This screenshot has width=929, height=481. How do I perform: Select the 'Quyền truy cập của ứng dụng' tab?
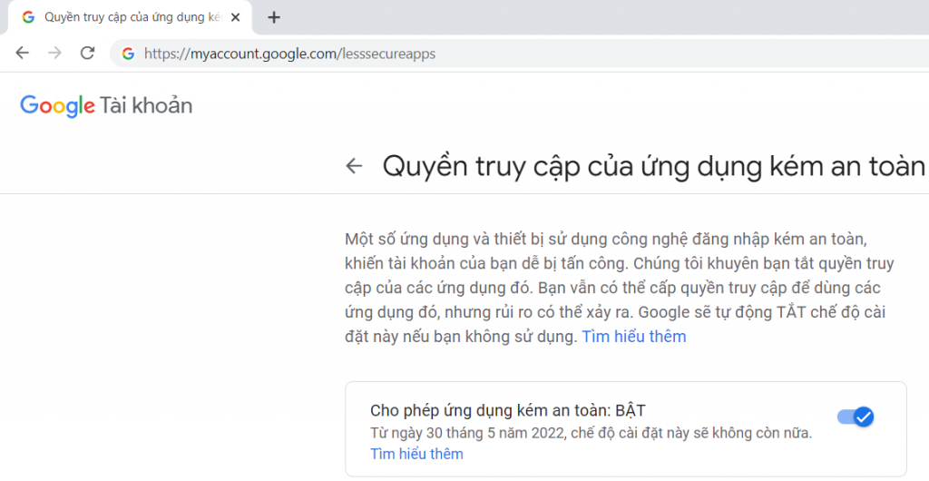coord(130,18)
